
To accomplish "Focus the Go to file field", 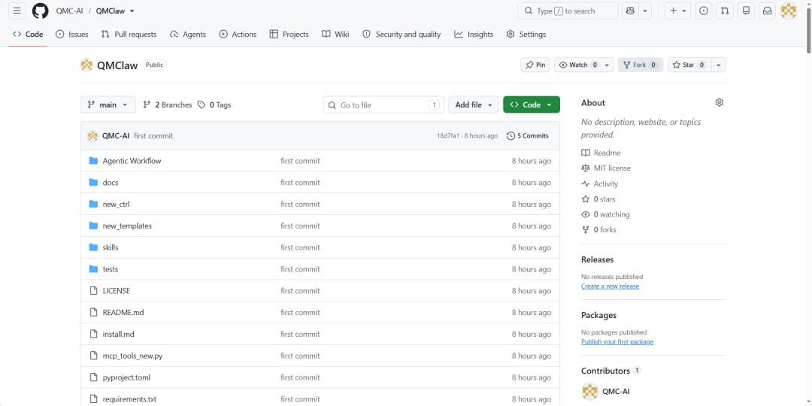I will click(382, 105).
